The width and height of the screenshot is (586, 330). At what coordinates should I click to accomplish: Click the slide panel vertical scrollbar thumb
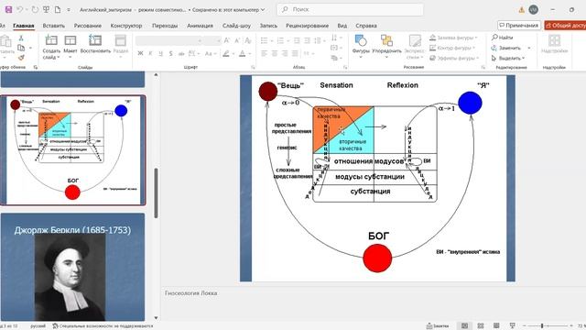[156, 193]
